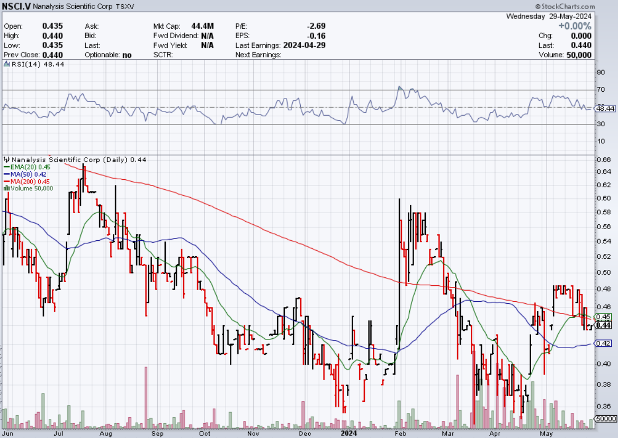Click the 0.50 price axis label
Image resolution: width=618 pixels, height=438 pixels.
[603, 272]
